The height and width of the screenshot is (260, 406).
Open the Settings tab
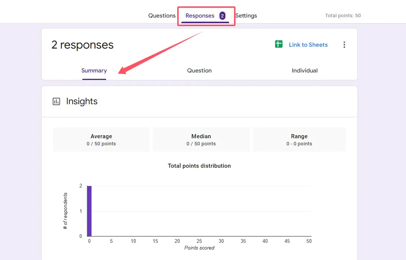[x=246, y=16]
